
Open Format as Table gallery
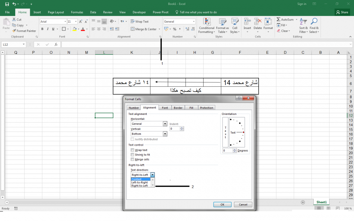(x=222, y=26)
